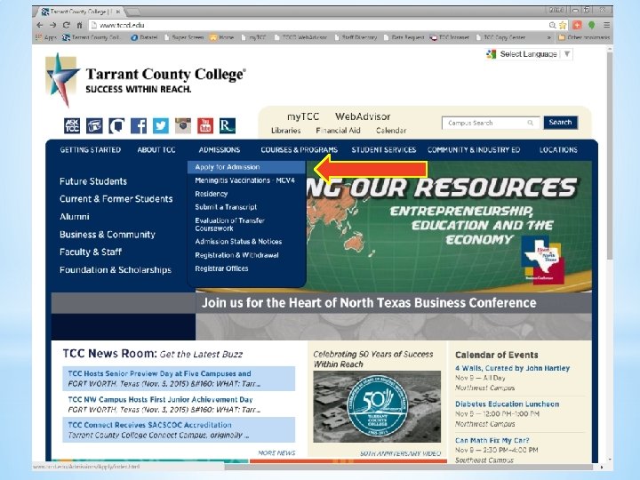Open the Libraries link

tap(285, 131)
